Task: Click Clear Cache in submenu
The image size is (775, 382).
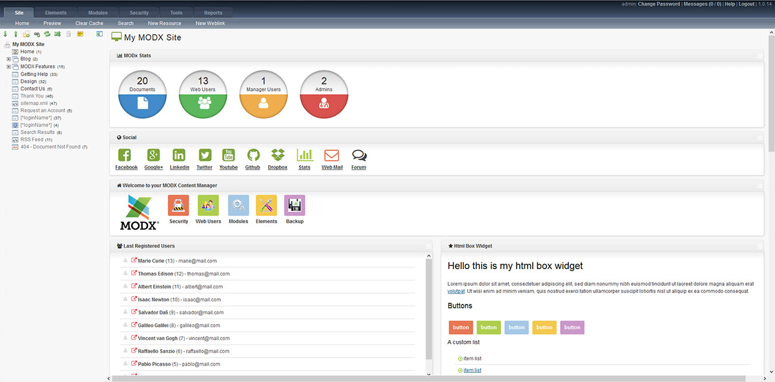Action: 89,23
